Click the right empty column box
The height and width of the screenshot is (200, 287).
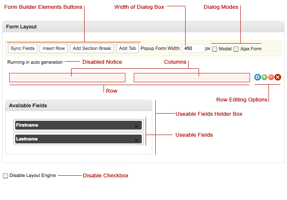[x=192, y=78]
